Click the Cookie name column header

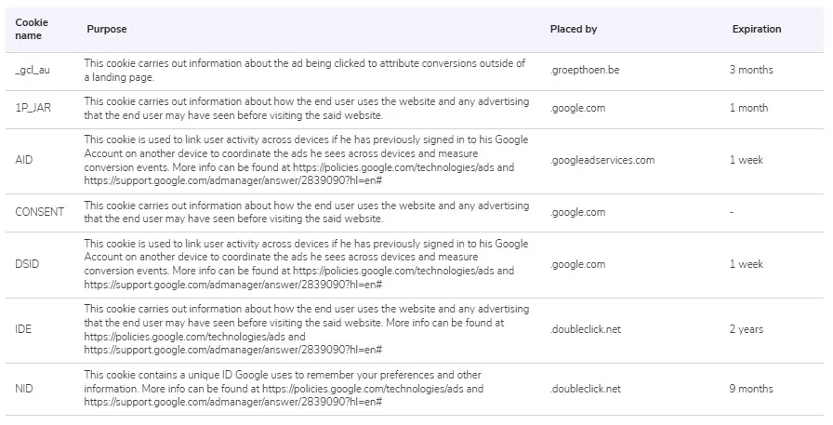click(x=32, y=29)
